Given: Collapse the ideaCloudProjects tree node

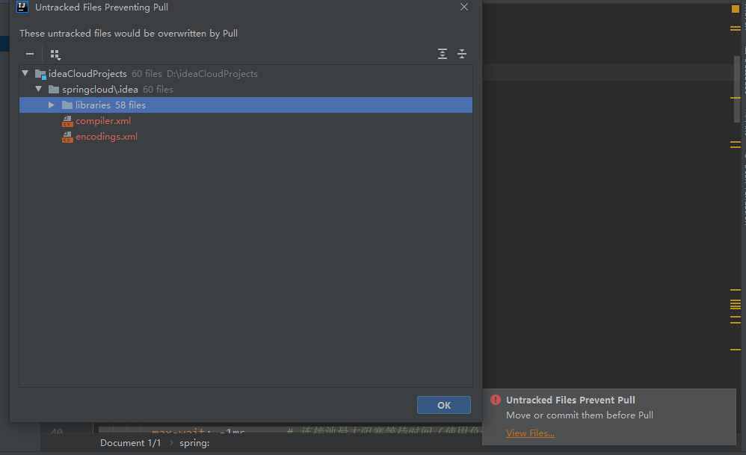Looking at the screenshot, I should pyautogui.click(x=25, y=73).
